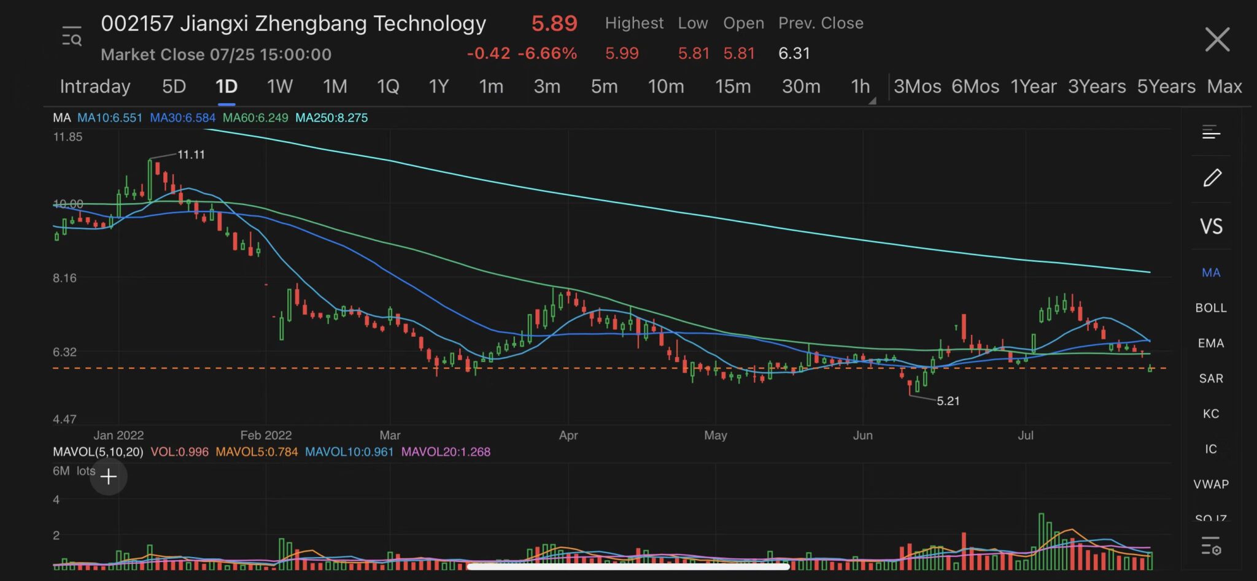Click the MAVOL(5,10,20) indicator label

98,452
